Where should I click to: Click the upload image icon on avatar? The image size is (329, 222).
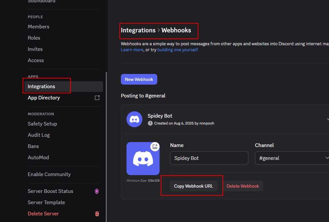pos(155,146)
